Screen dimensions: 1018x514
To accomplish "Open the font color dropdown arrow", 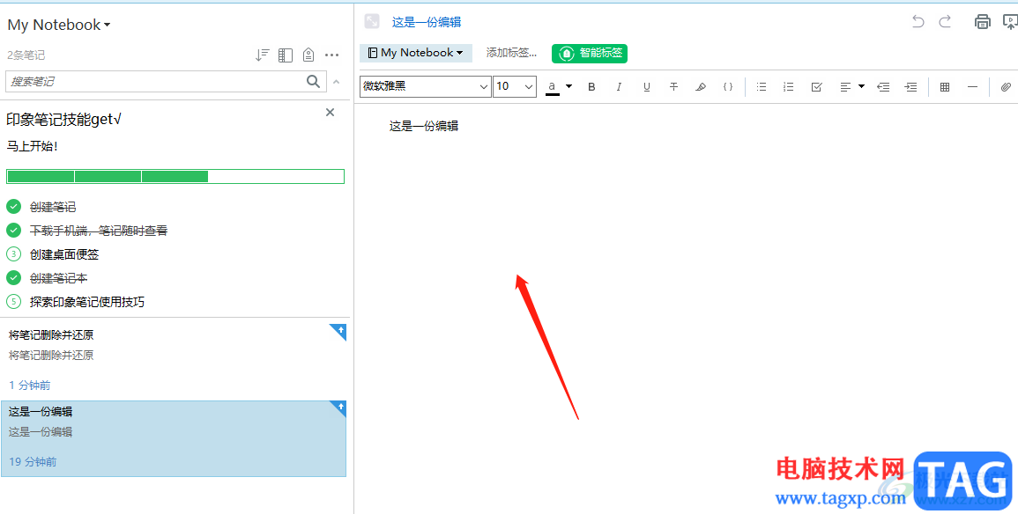I will (x=568, y=86).
